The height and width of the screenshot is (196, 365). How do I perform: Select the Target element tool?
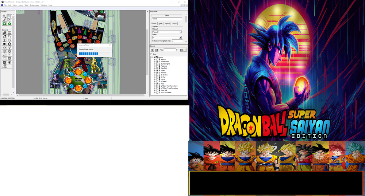pyautogui.click(x=9, y=51)
